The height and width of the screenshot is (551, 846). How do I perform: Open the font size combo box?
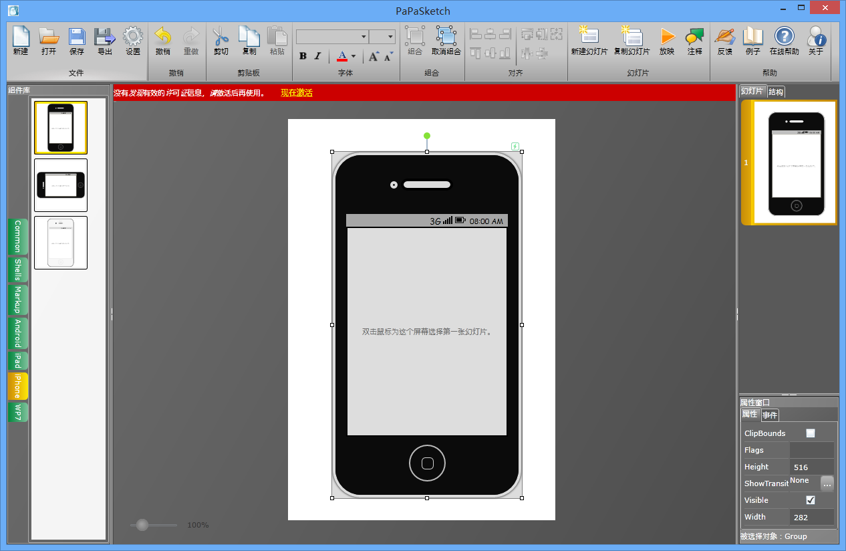coord(382,37)
